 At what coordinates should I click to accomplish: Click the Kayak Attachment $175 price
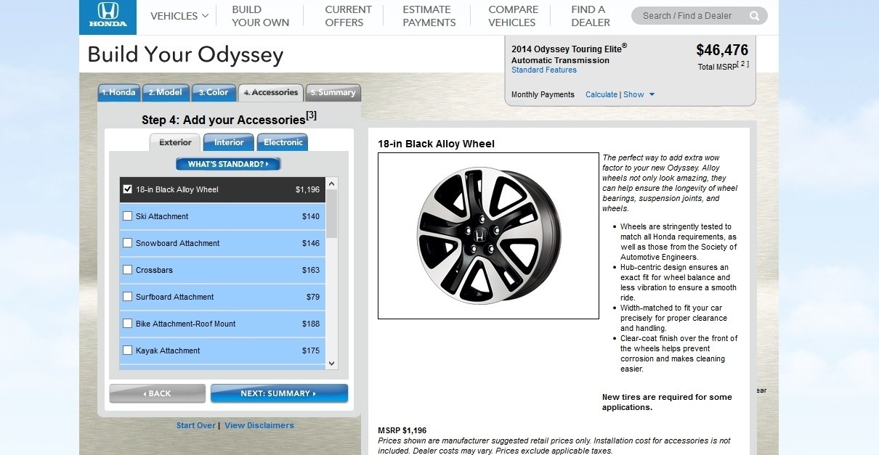coord(311,351)
